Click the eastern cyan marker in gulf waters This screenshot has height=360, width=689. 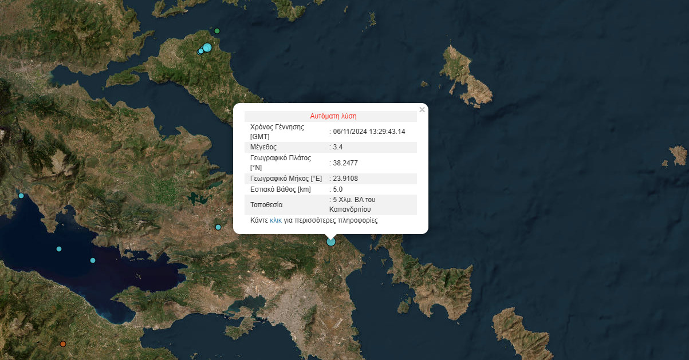tap(93, 260)
